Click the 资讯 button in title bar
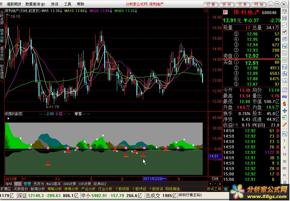The width and height of the screenshot is (290, 201). [227, 4]
